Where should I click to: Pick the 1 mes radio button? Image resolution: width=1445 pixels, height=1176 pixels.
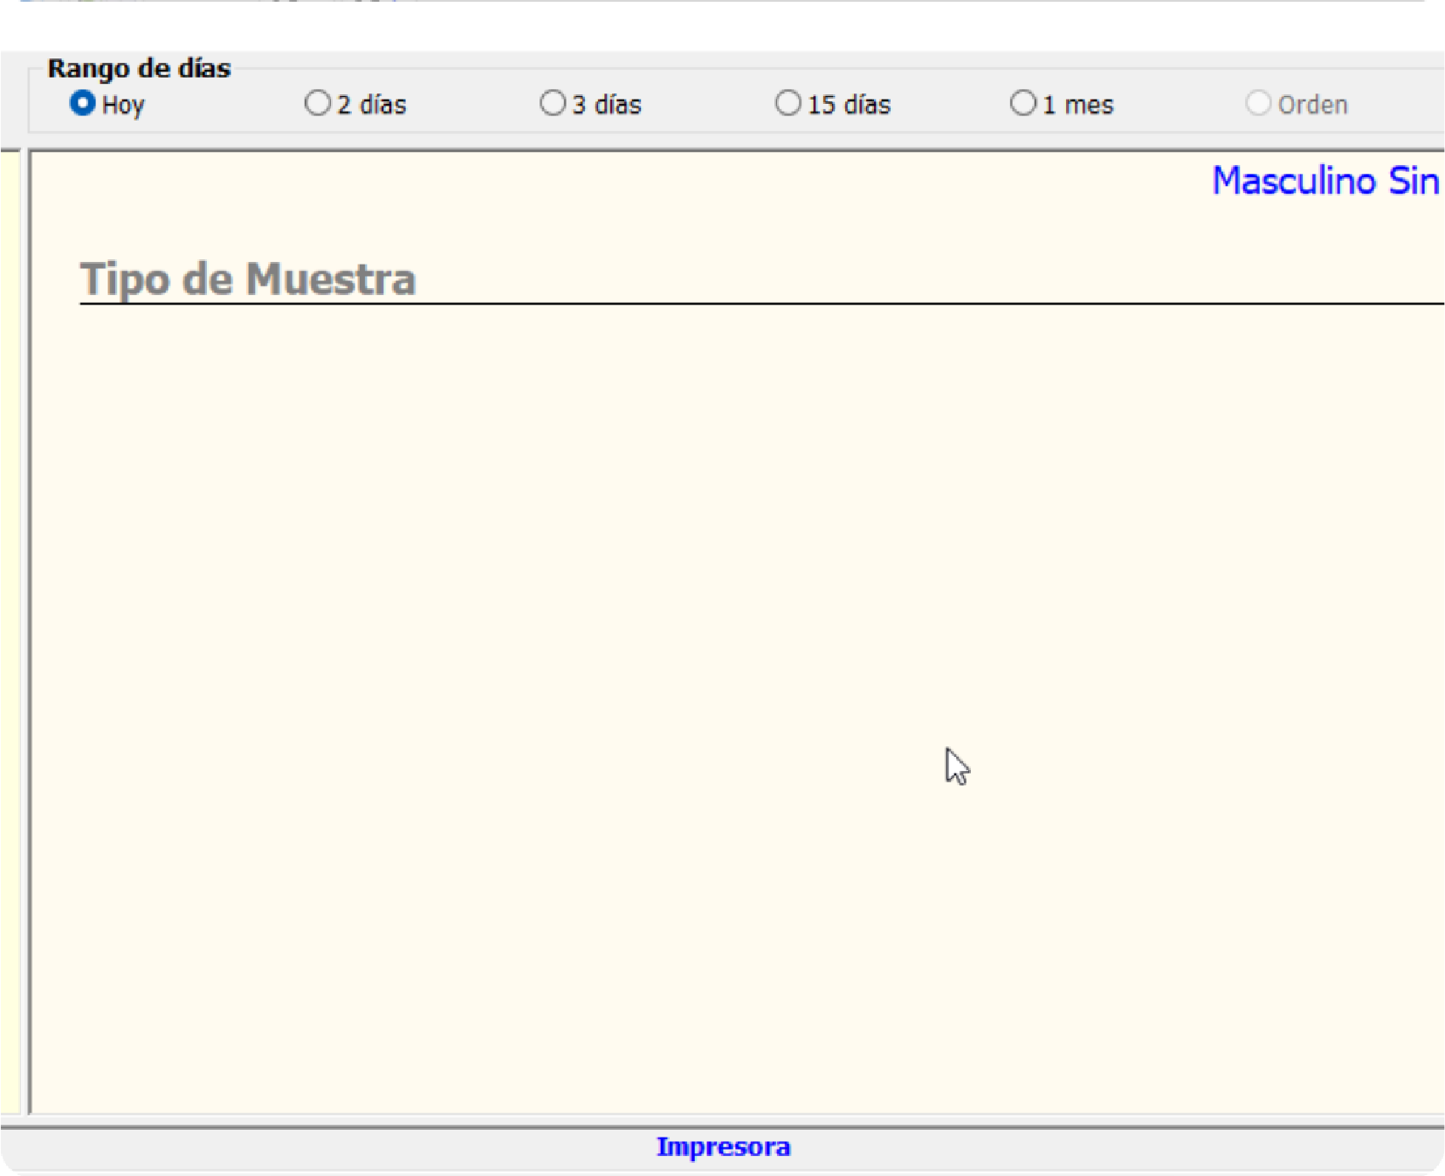[x=1022, y=103]
